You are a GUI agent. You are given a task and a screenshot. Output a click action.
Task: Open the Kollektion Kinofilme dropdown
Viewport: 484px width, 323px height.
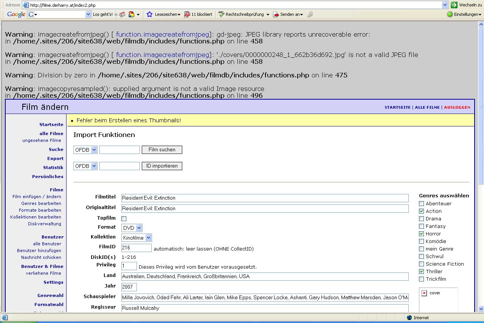tap(148, 238)
